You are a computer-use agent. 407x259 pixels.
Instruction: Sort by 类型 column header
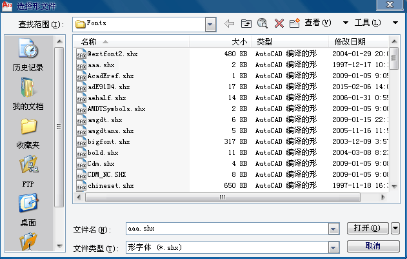coord(290,41)
